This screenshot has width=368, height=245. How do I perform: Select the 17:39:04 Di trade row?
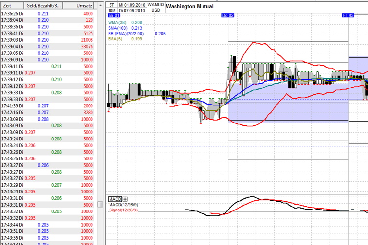[47, 46]
